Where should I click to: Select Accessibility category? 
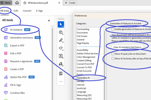pos(83,50)
